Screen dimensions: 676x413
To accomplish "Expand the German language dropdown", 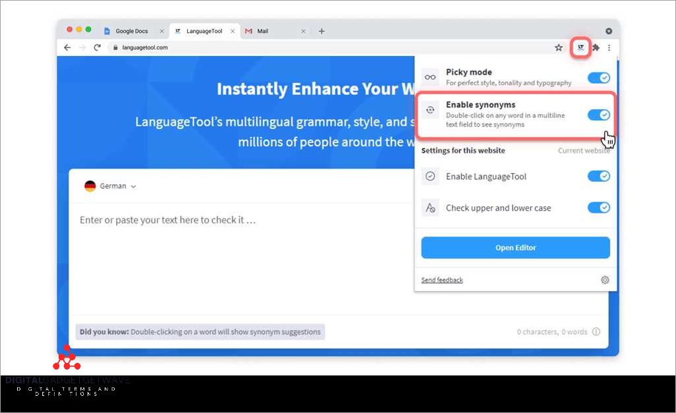I will 110,186.
